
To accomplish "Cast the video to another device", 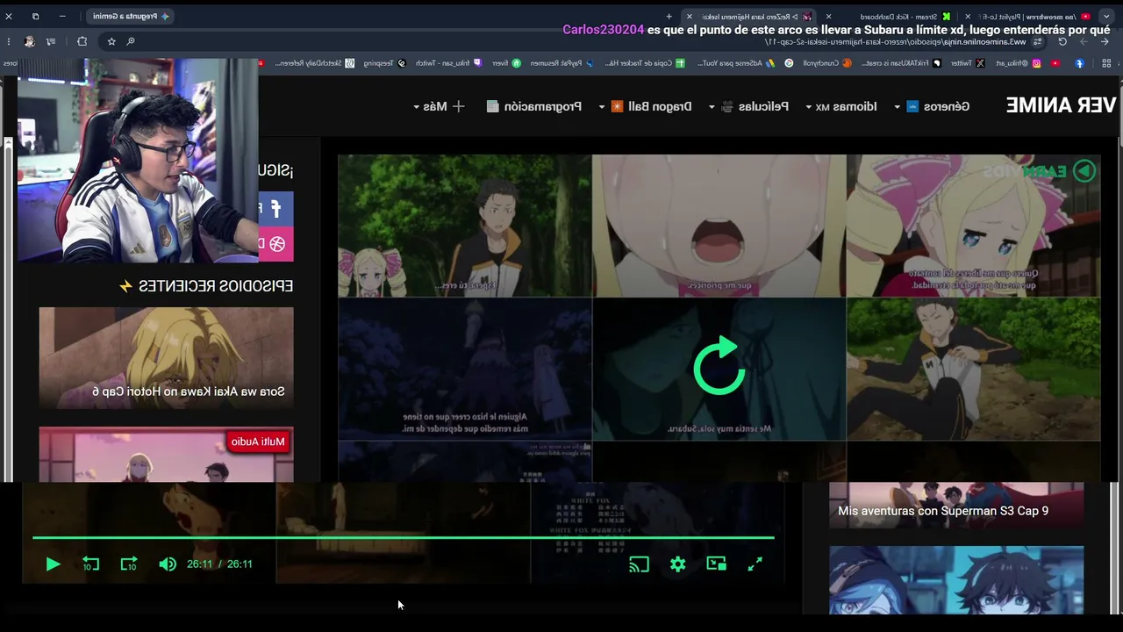I will pos(639,564).
